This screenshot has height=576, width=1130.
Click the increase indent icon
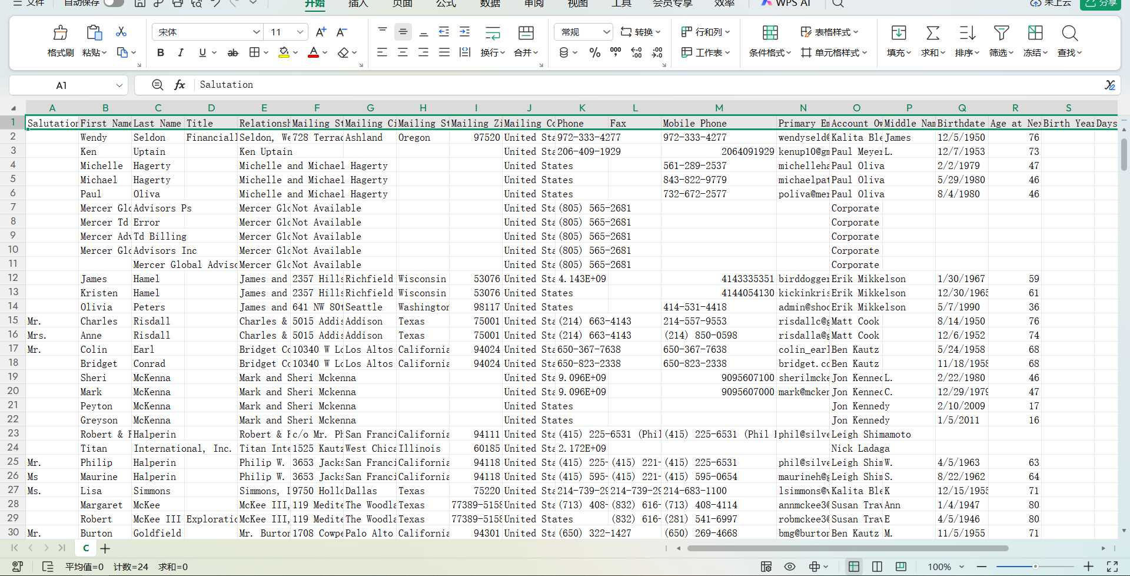pos(464,32)
